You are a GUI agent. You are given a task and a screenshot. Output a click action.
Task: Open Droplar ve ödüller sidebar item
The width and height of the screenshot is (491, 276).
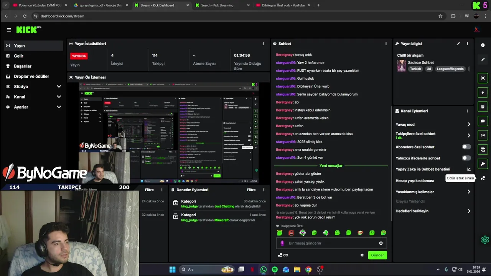[33, 76]
